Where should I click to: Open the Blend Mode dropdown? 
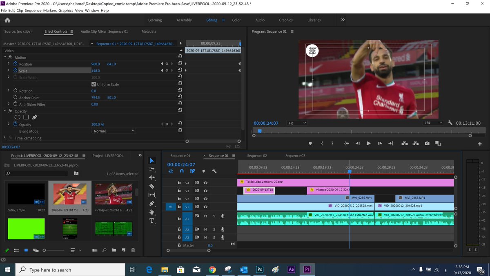[x=114, y=131]
